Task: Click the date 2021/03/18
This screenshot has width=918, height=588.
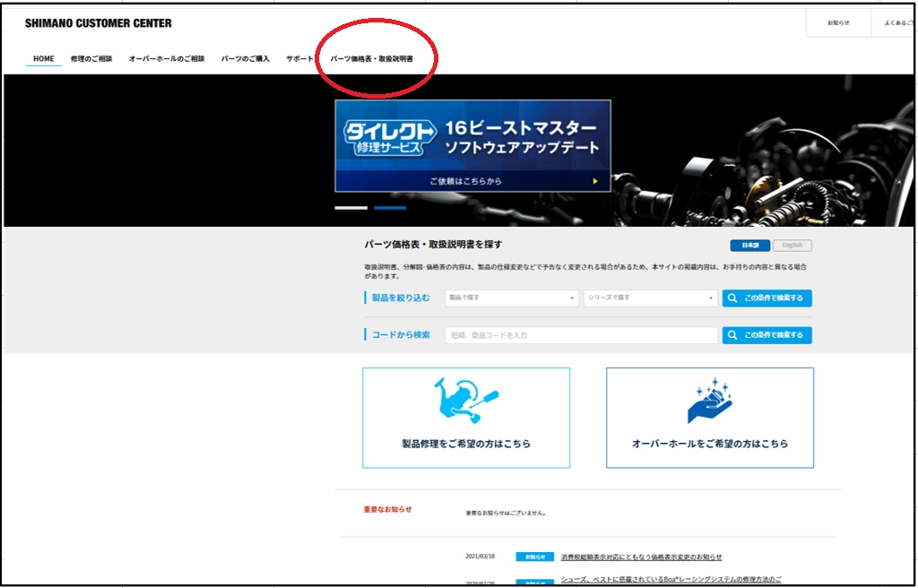Action: [x=481, y=557]
